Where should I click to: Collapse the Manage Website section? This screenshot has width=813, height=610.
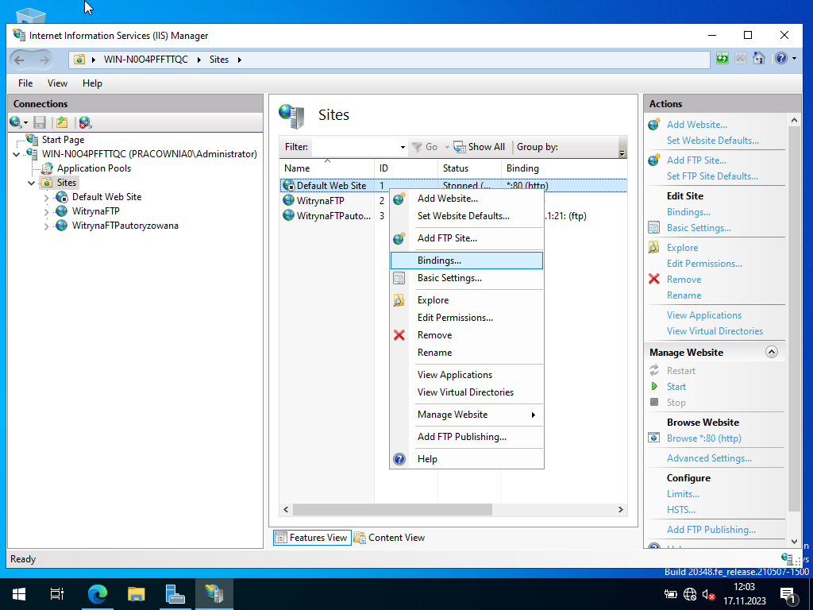click(x=772, y=352)
